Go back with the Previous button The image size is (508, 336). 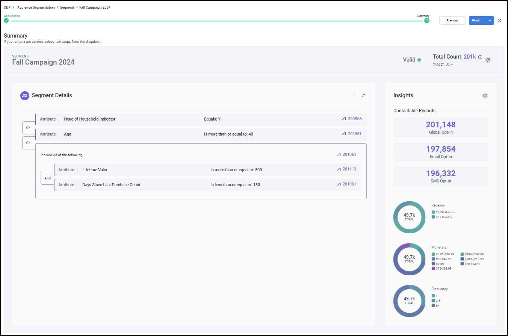pos(452,21)
